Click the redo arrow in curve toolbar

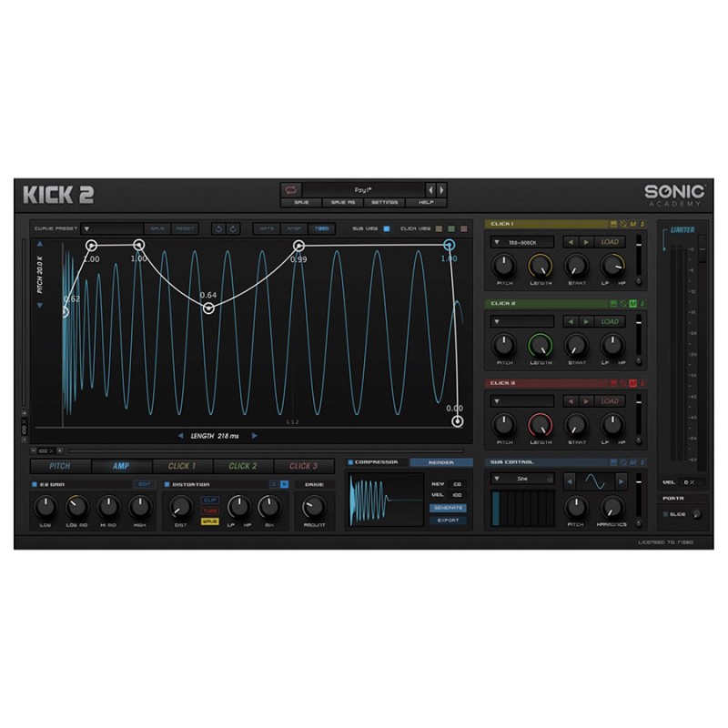tap(234, 228)
